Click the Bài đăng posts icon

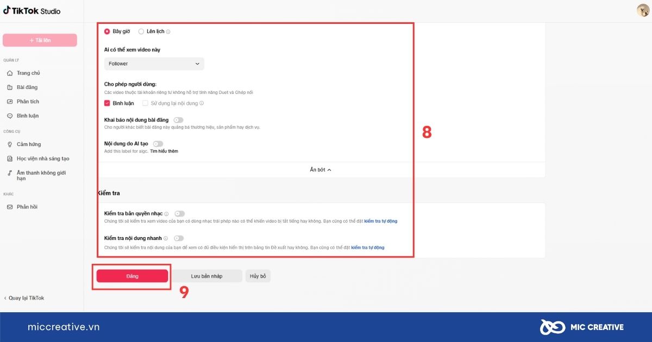[10, 87]
